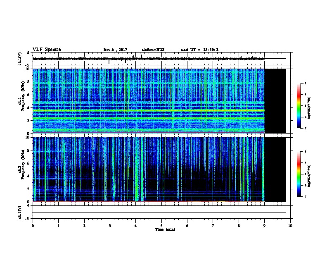327x253 pixels.
Task: Click time axis tick label "9"
Action: click(264, 226)
